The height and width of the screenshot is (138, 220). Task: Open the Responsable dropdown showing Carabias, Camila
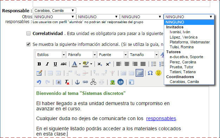pyautogui.click(x=54, y=11)
